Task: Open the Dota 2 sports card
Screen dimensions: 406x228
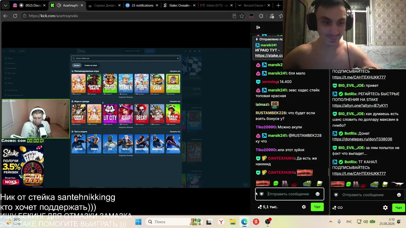Action: pos(126,144)
